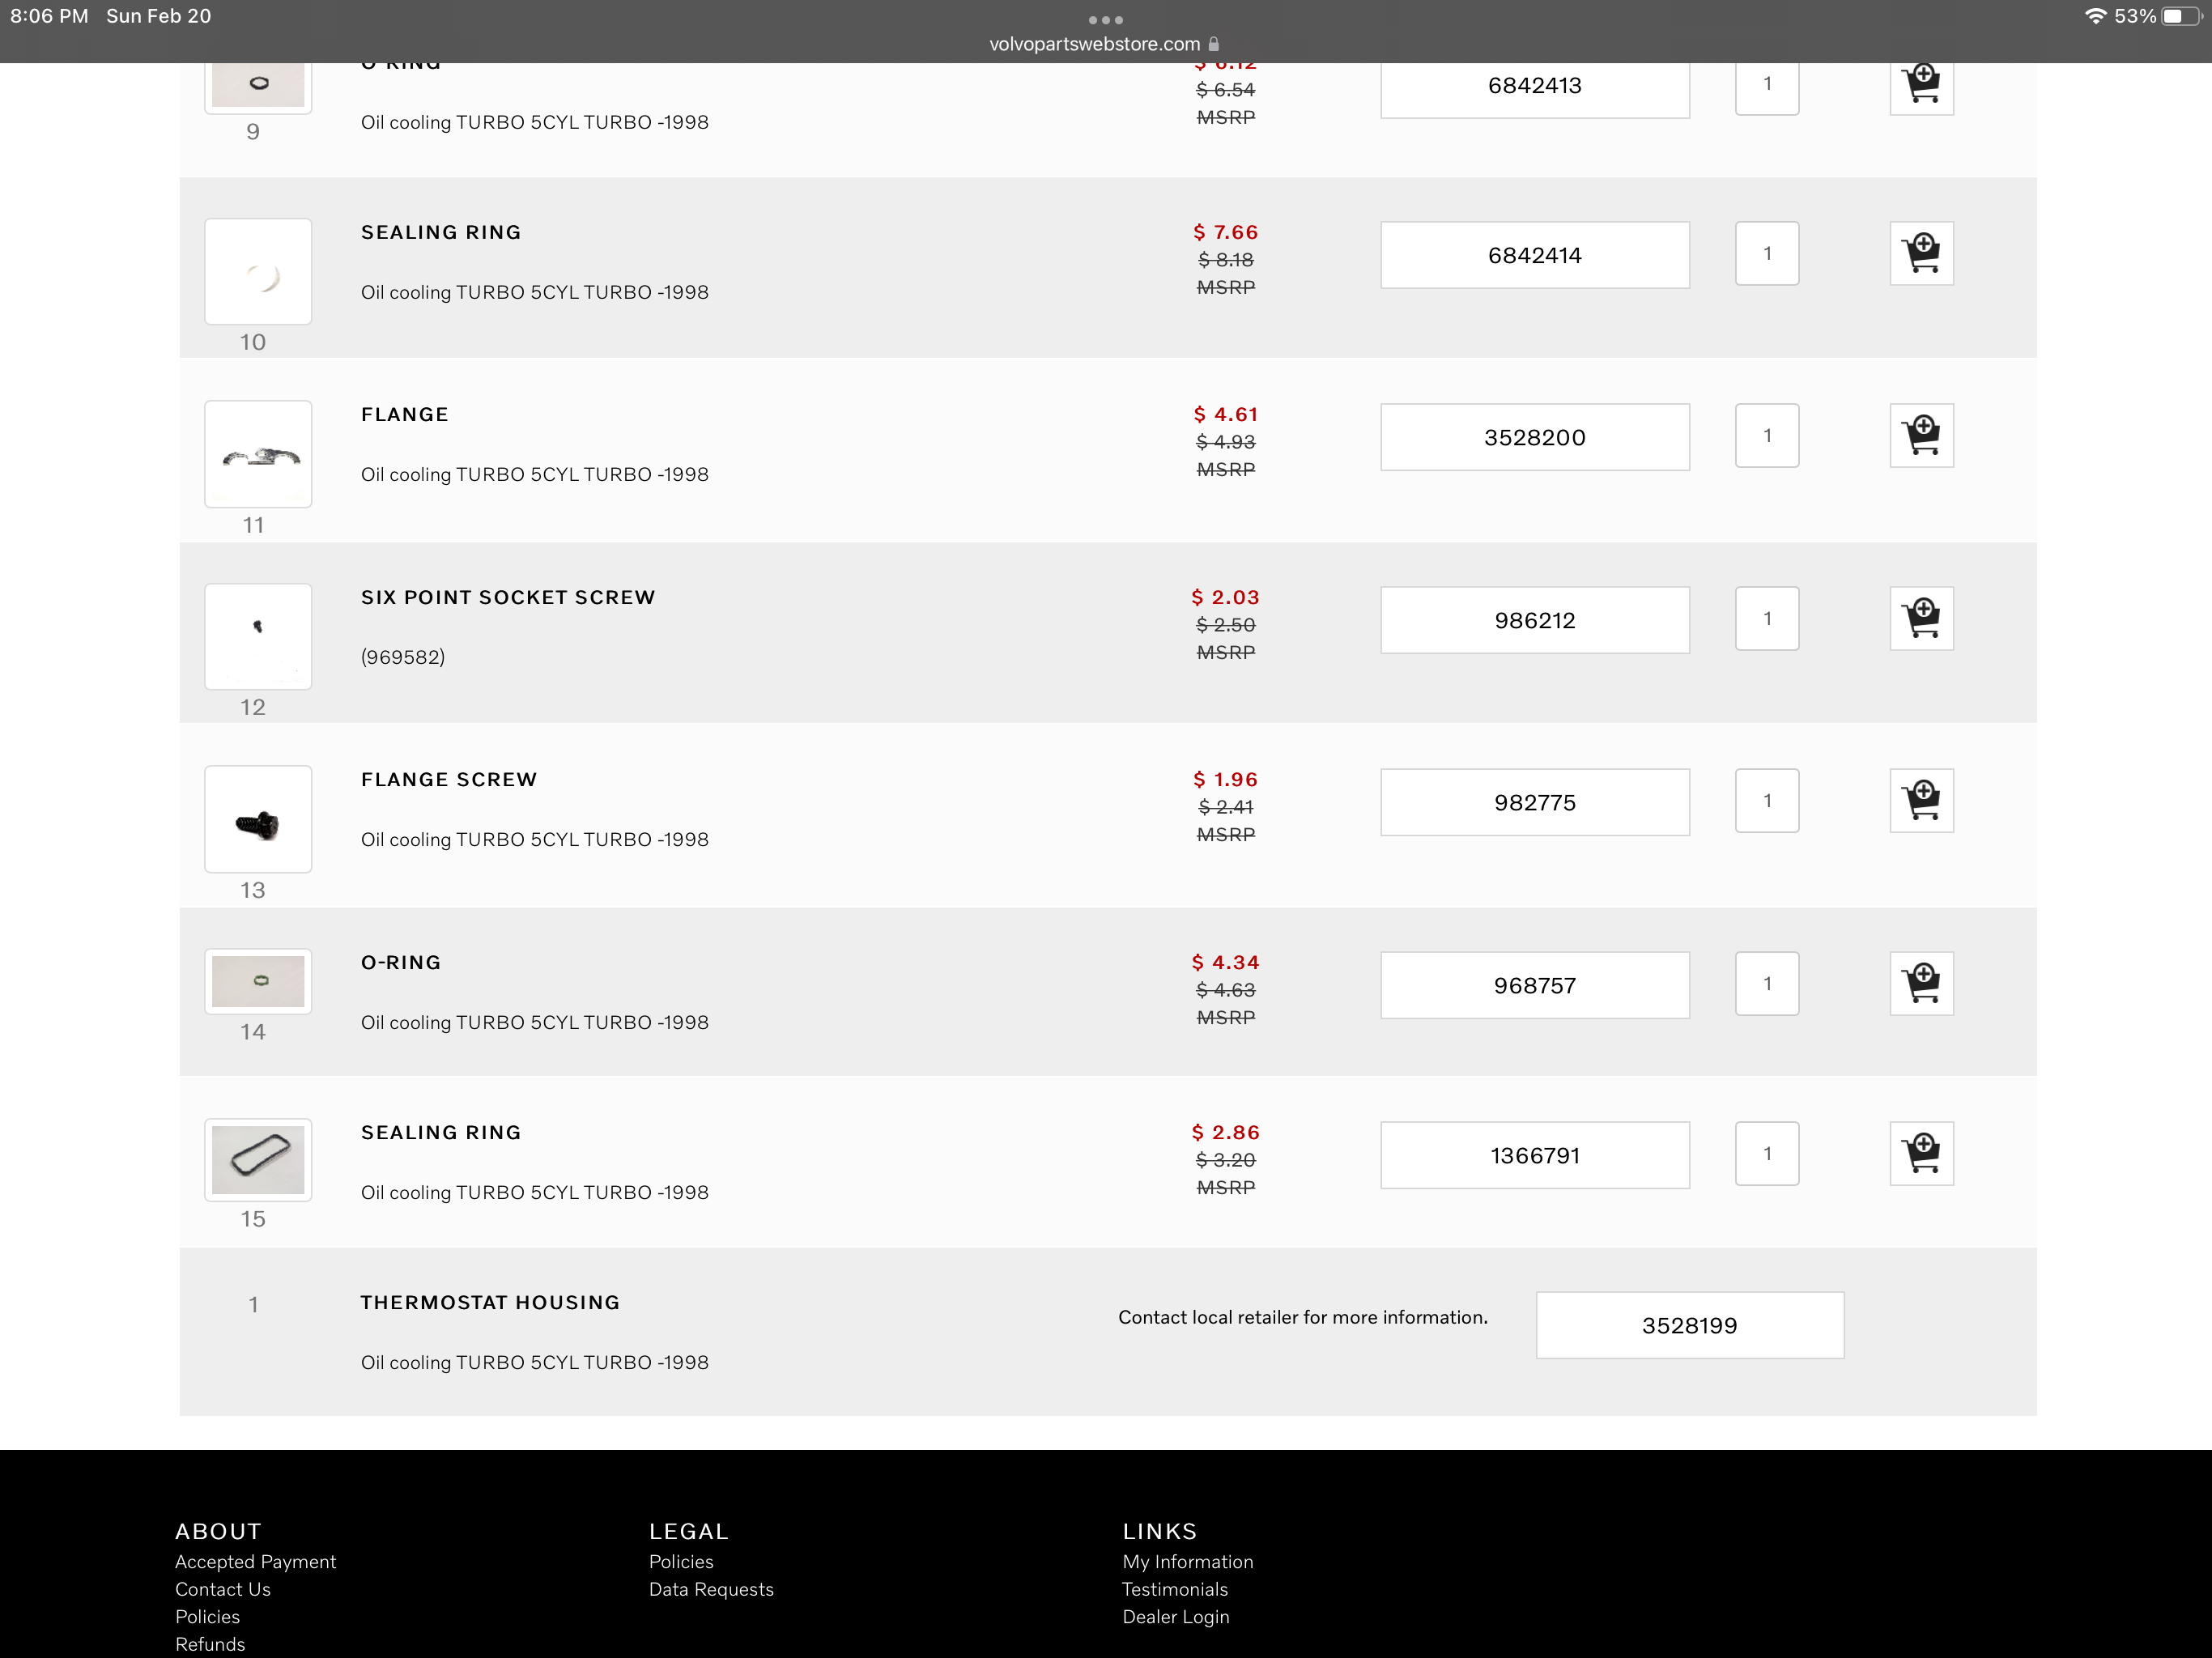Add Sealing Ring 6842414 to cart

click(x=1920, y=253)
